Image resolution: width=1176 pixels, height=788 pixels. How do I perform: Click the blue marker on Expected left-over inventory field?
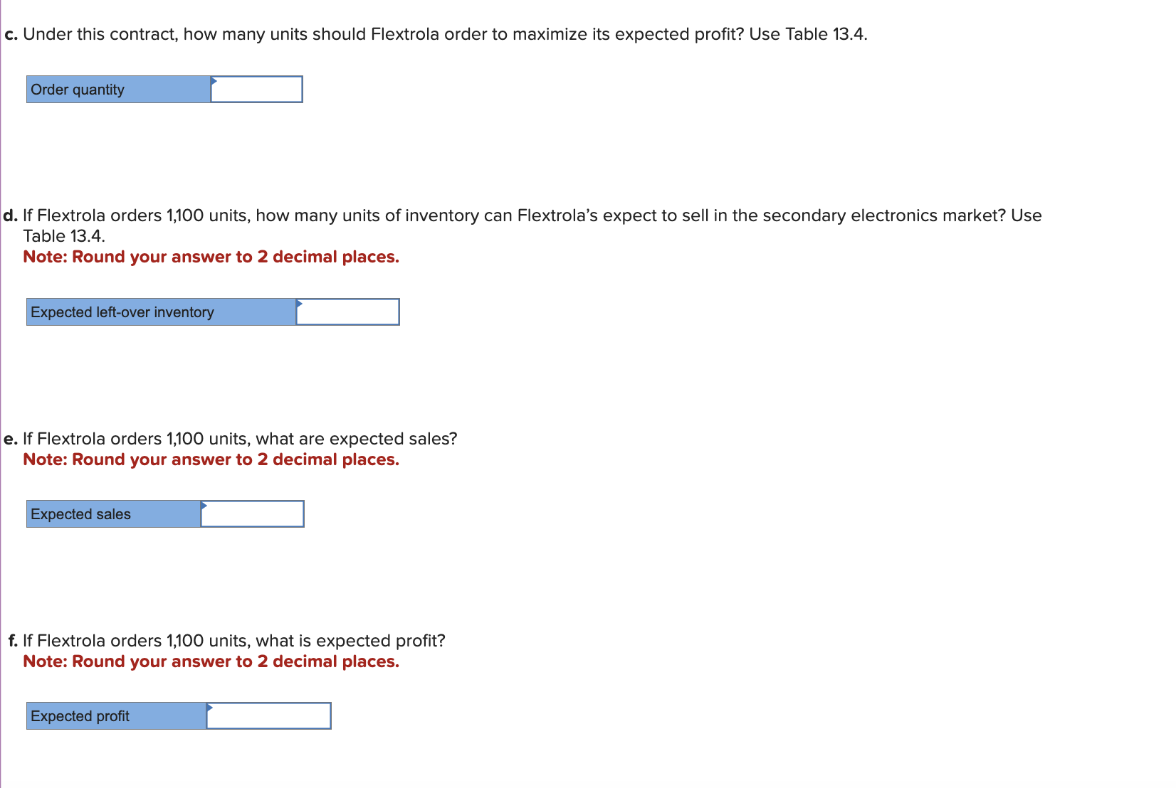[x=299, y=304]
